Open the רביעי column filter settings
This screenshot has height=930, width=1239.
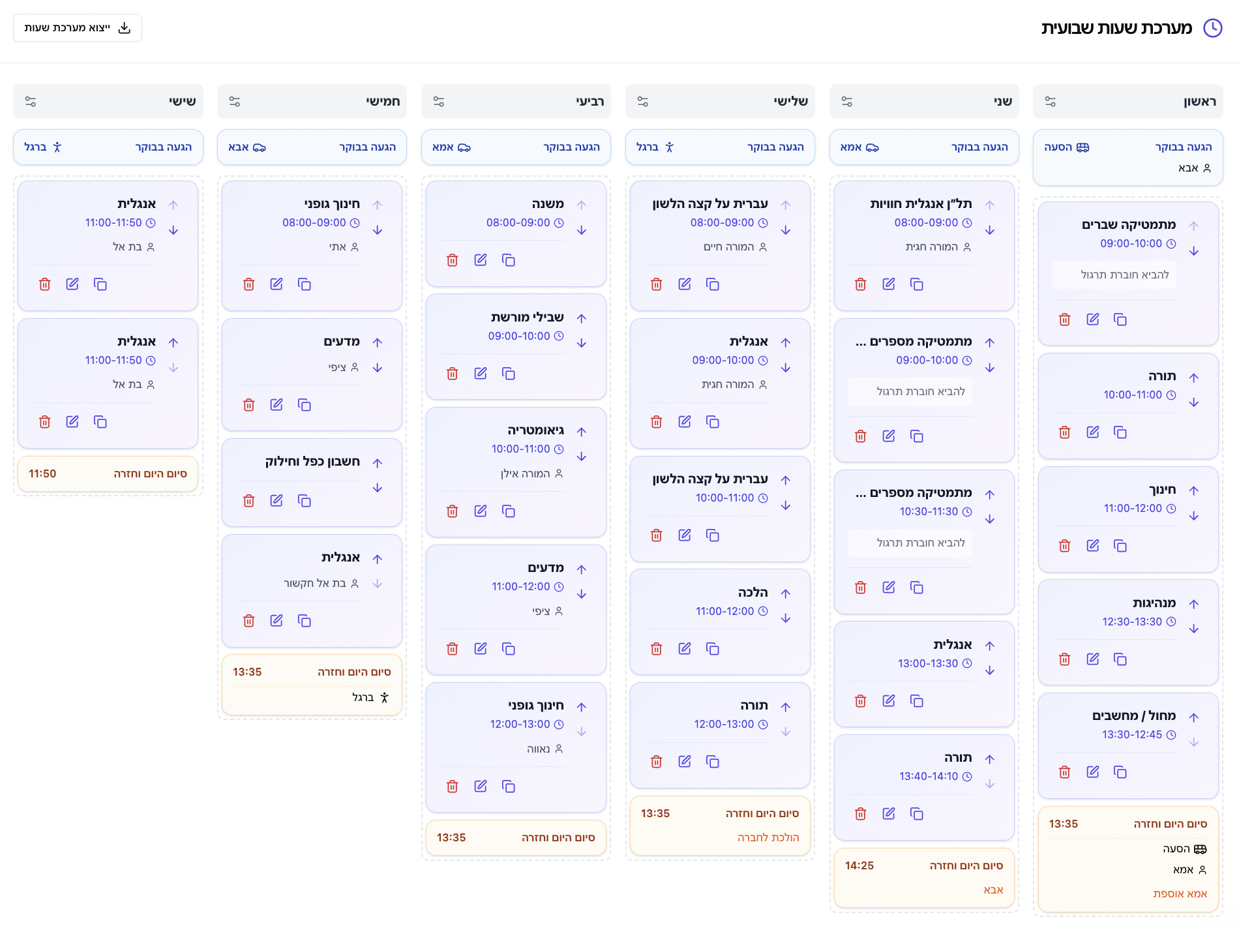coord(438,102)
